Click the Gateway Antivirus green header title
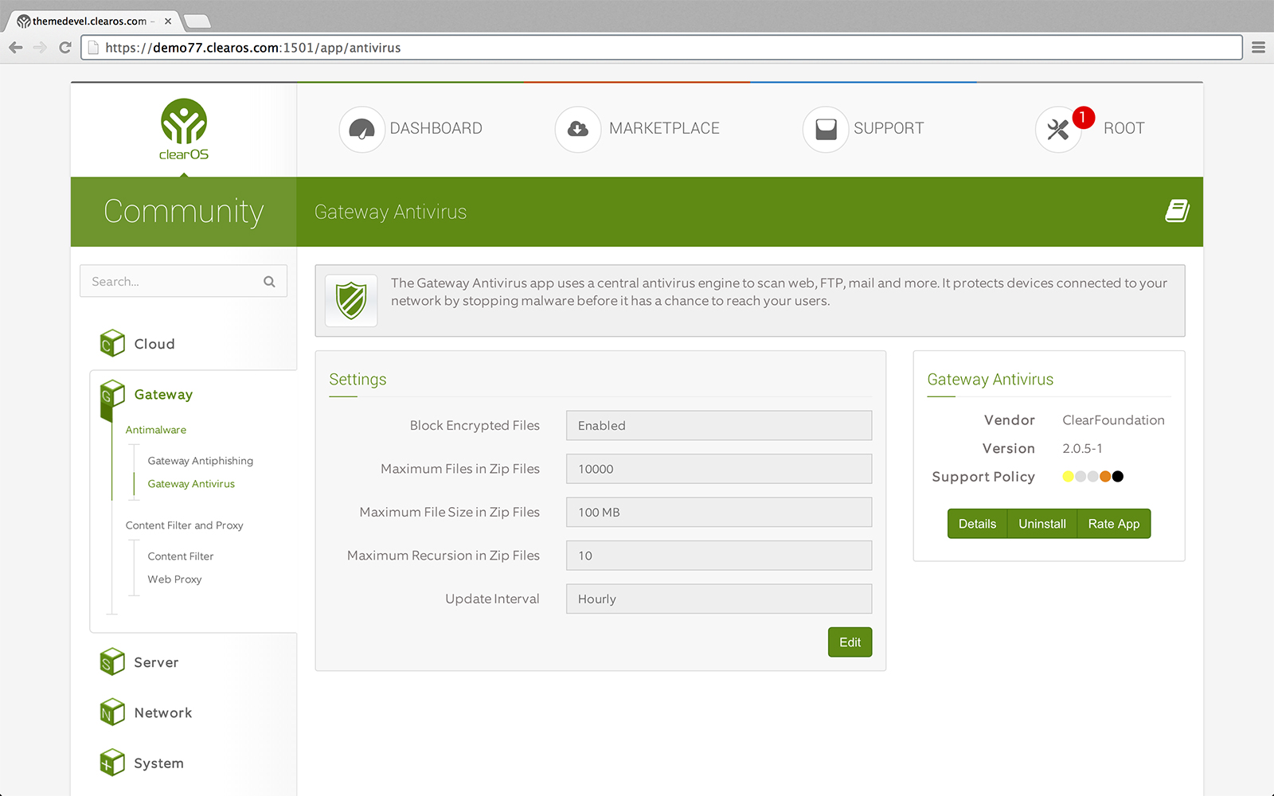The image size is (1274, 796). (x=390, y=212)
